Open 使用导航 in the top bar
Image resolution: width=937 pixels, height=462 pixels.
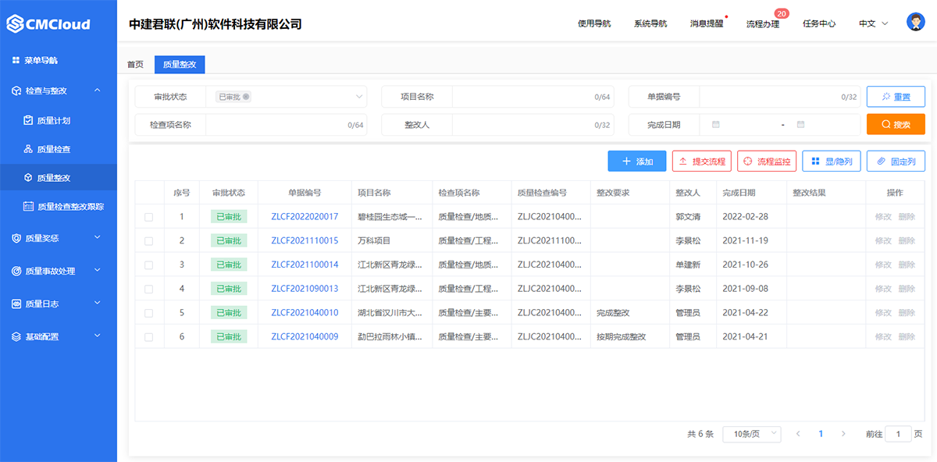594,23
